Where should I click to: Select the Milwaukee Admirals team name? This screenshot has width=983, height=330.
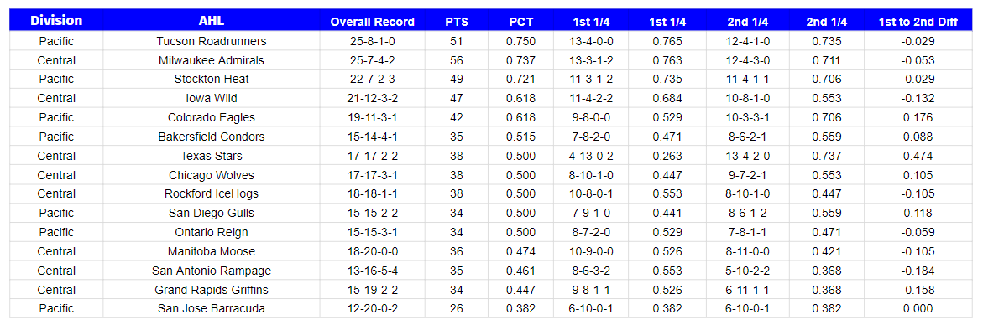pyautogui.click(x=212, y=60)
